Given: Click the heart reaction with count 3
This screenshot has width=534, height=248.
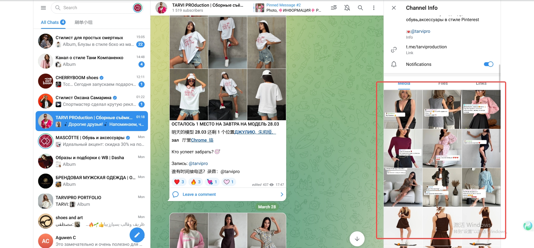Looking at the screenshot, I should pyautogui.click(x=179, y=182).
